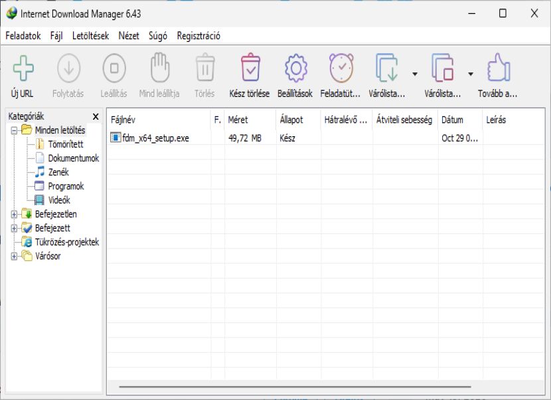Sort by the Állapot column header
This screenshot has height=400, width=551.
[298, 120]
